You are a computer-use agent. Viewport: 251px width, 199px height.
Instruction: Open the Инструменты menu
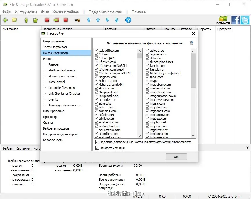click(26, 12)
